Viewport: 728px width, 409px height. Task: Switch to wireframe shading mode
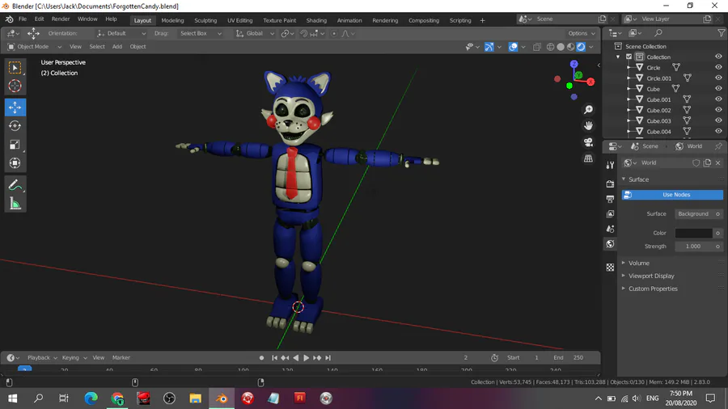(550, 47)
